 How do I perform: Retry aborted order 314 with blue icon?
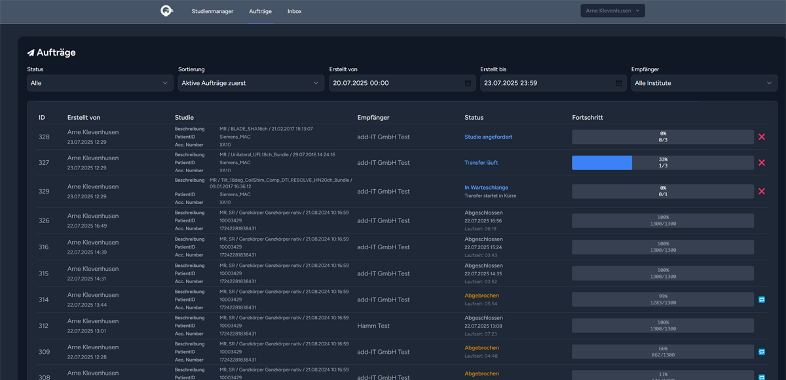click(x=761, y=300)
